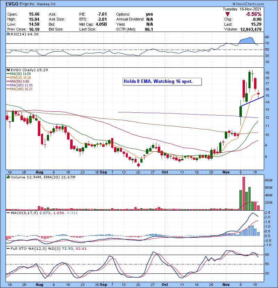The image size is (278, 288).
Task: Click the Bid Size label
Action: pyautogui.click(x=56, y=29)
